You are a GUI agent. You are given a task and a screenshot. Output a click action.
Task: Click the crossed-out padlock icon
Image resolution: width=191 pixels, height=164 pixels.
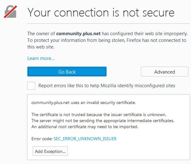click(x=10, y=12)
